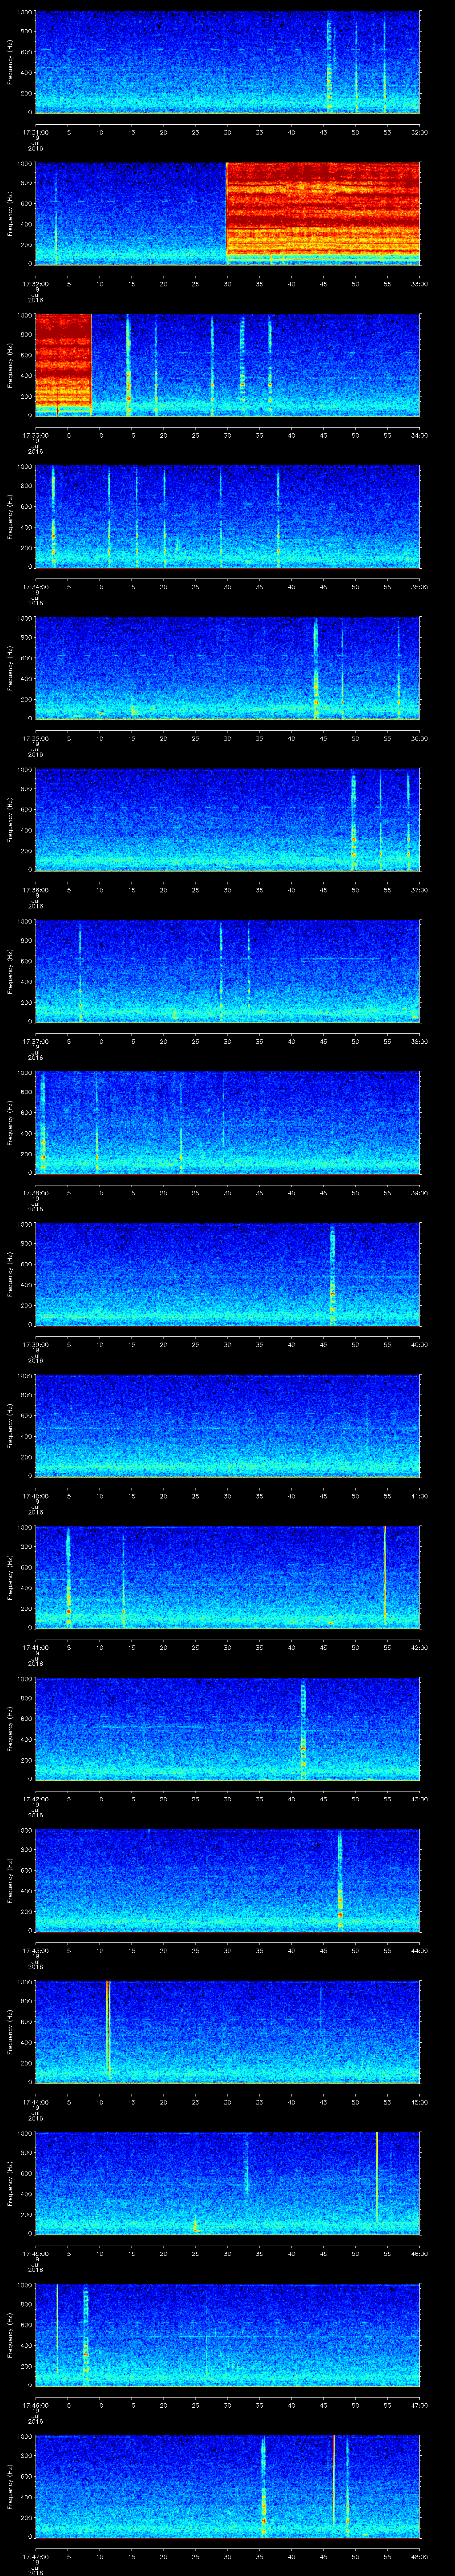
Task: Click the 17:38:00 start time label
Action: click(x=36, y=1193)
